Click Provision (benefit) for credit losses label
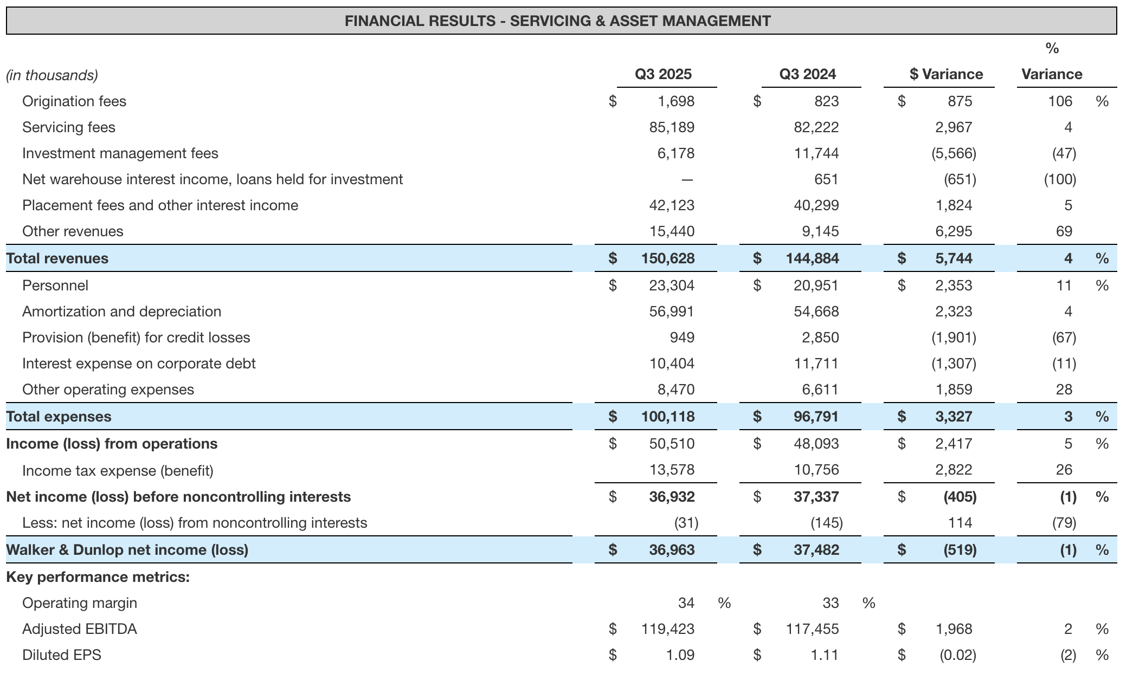Screen dimensions: 1133x674 coord(136,338)
